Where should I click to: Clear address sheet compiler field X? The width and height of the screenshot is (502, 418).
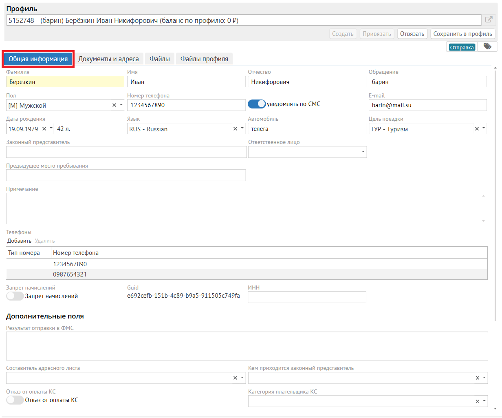point(235,378)
